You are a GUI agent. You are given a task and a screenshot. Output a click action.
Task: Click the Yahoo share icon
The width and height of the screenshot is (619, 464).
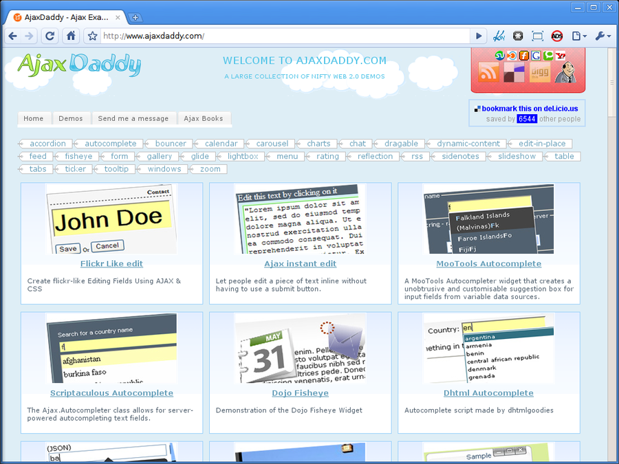(560, 56)
